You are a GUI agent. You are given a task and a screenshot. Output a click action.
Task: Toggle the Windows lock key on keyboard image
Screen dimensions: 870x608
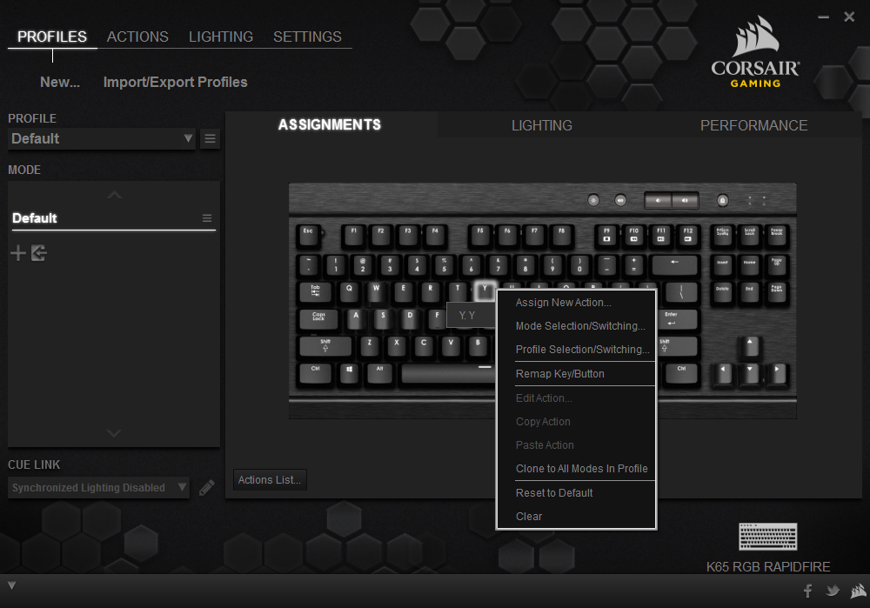[722, 200]
